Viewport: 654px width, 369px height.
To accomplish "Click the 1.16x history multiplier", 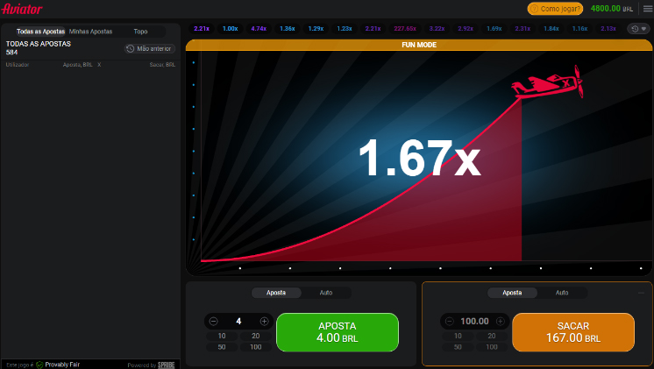I will point(579,29).
